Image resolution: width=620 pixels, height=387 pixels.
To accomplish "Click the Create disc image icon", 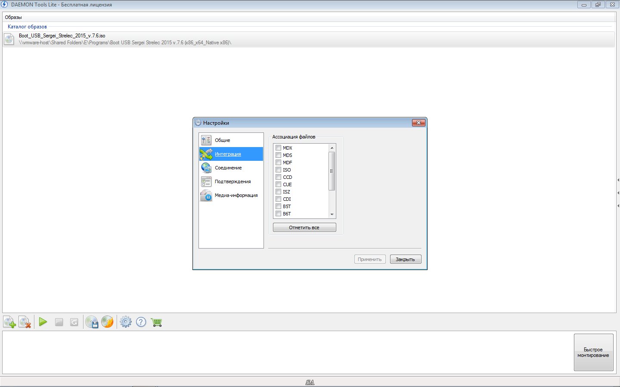I will [92, 322].
